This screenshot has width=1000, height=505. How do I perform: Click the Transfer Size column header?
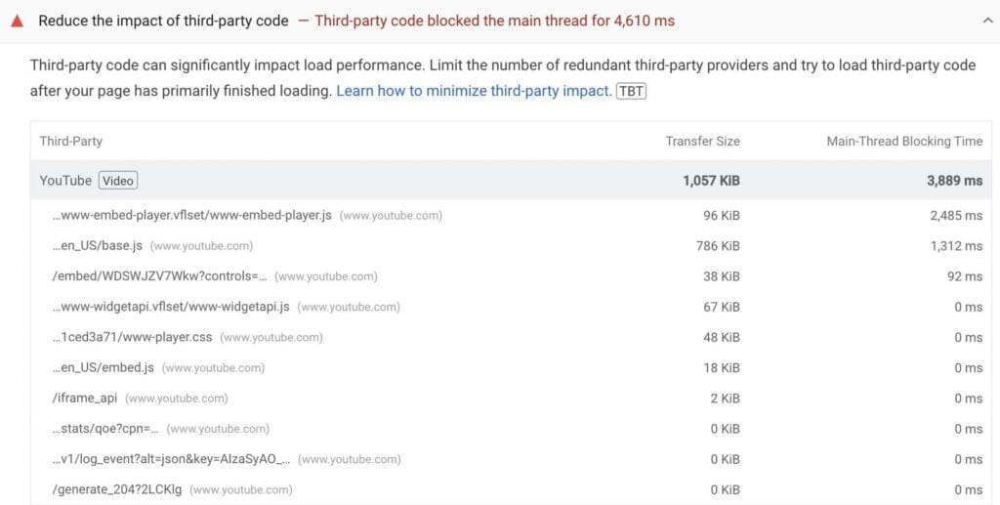click(703, 141)
